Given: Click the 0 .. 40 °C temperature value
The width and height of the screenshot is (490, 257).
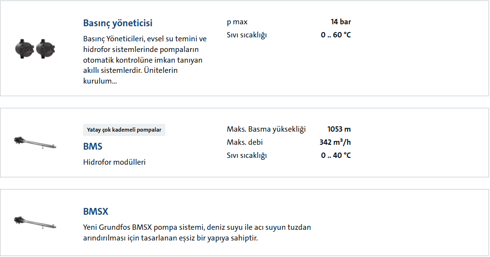Looking at the screenshot, I should point(335,155).
